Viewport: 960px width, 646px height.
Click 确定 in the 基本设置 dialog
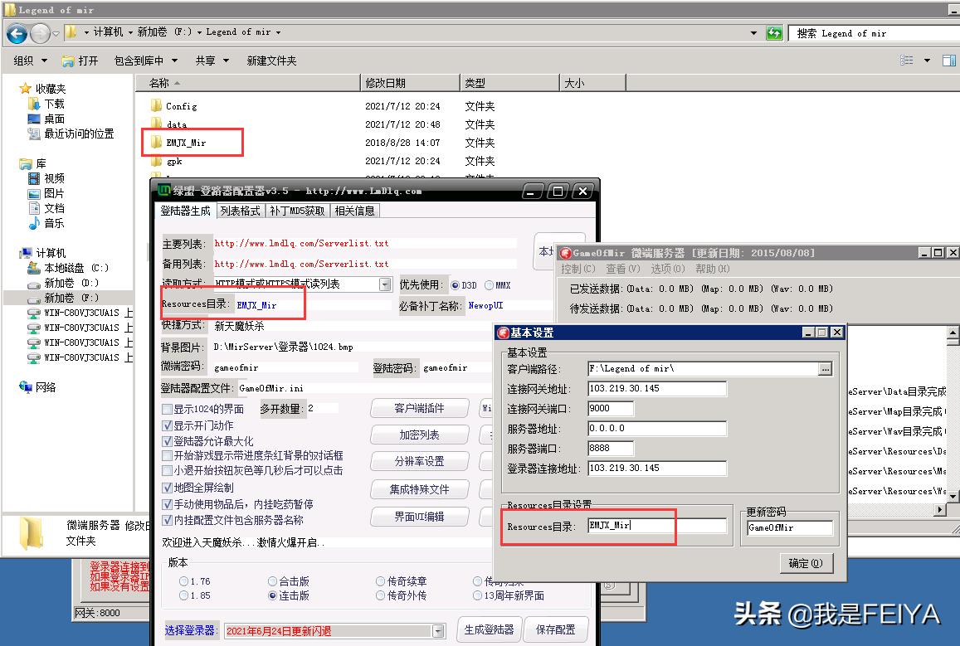pos(806,563)
